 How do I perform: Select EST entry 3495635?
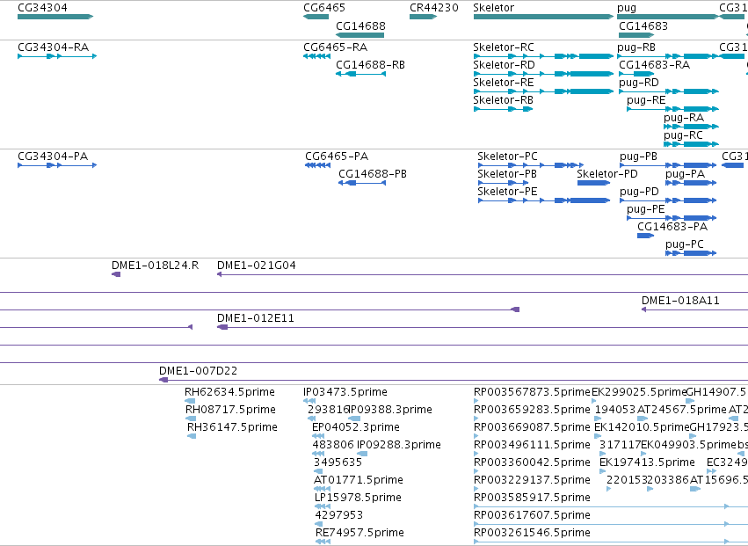click(338, 463)
